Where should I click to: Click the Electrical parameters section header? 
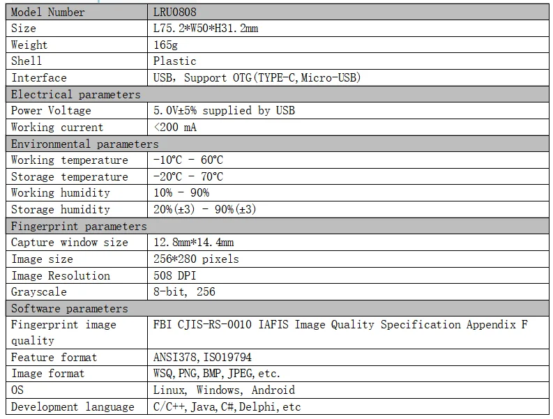click(x=278, y=94)
